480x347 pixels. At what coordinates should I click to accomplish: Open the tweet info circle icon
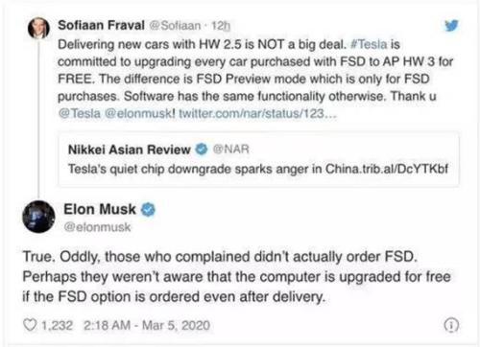(451, 325)
